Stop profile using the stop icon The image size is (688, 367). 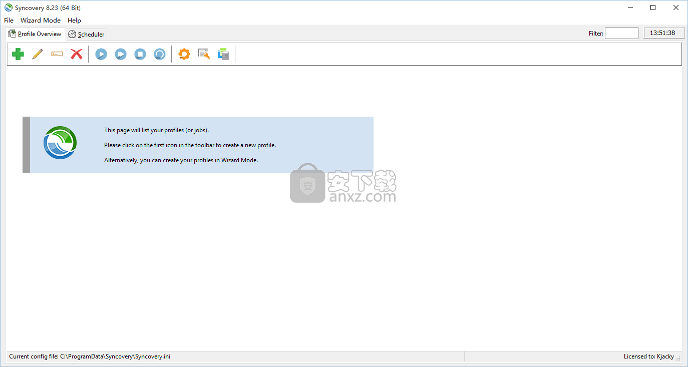[x=140, y=54]
